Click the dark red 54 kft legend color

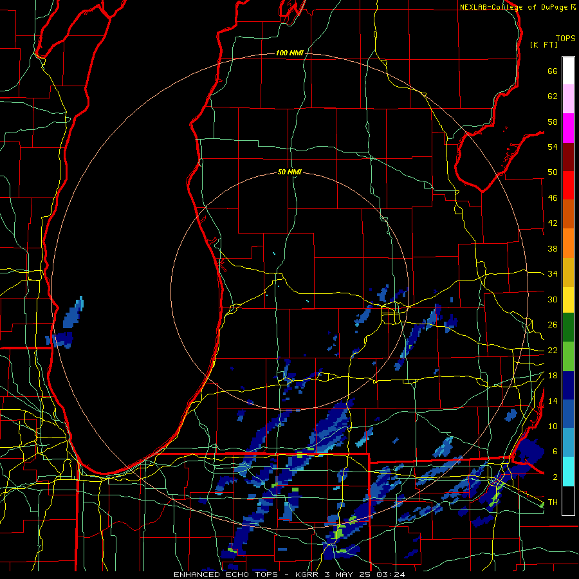click(x=568, y=156)
